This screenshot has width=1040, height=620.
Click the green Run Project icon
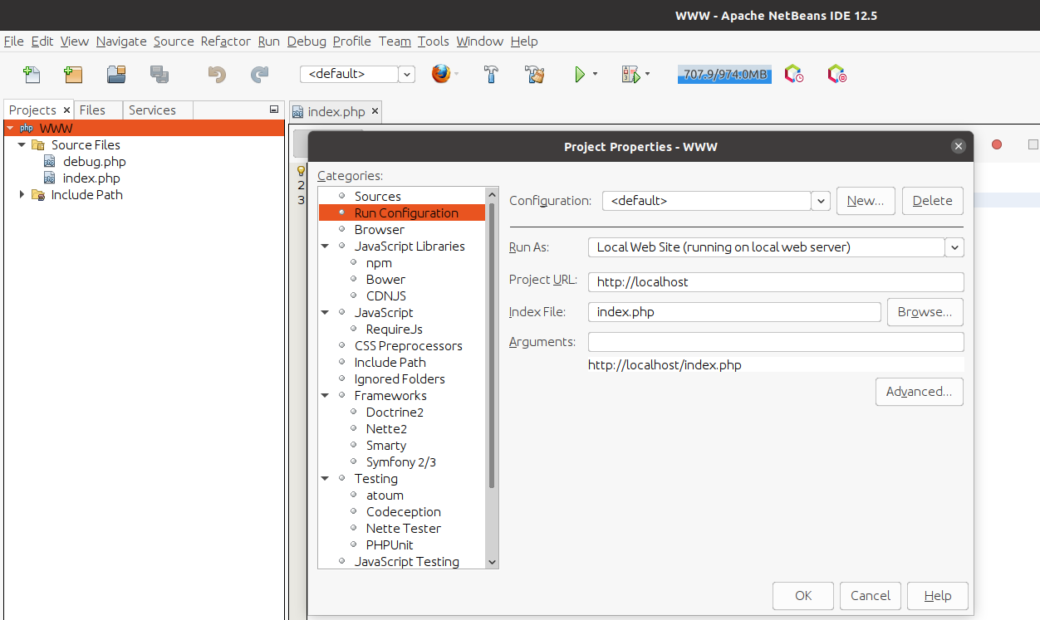click(x=580, y=75)
